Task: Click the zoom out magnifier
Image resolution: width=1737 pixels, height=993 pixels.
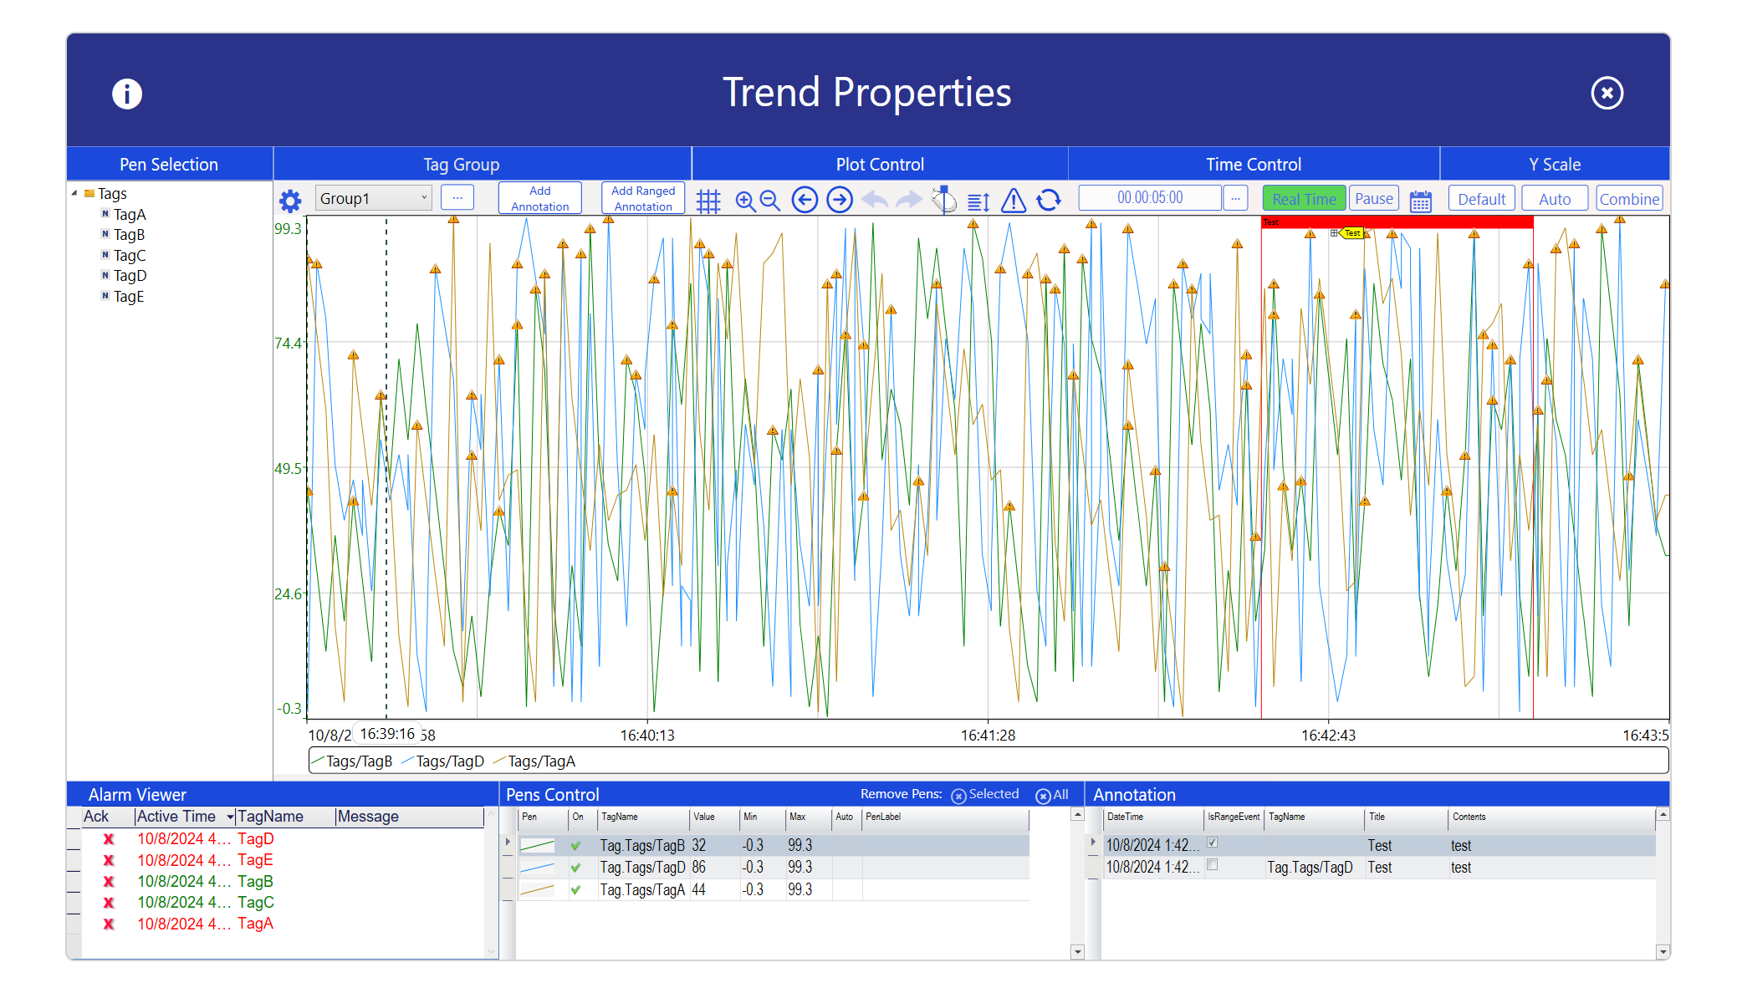Action: click(x=770, y=201)
